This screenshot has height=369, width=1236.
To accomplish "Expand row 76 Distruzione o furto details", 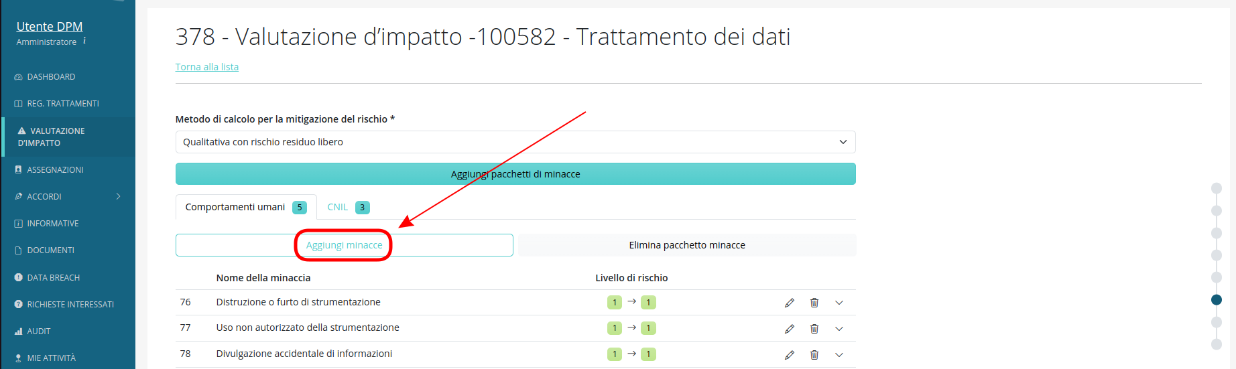I will [x=839, y=303].
